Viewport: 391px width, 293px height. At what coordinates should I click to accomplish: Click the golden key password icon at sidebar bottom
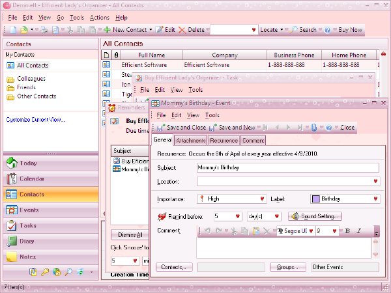(45, 272)
